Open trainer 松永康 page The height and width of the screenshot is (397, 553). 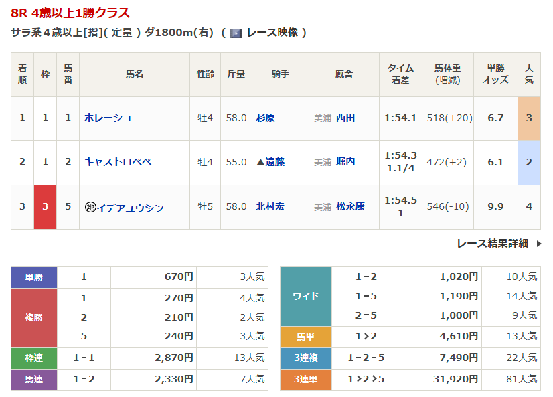coord(350,207)
